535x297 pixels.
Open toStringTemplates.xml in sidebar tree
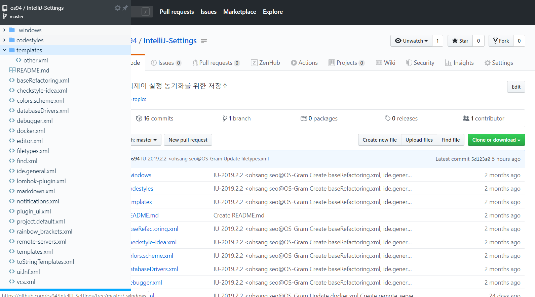coord(45,261)
